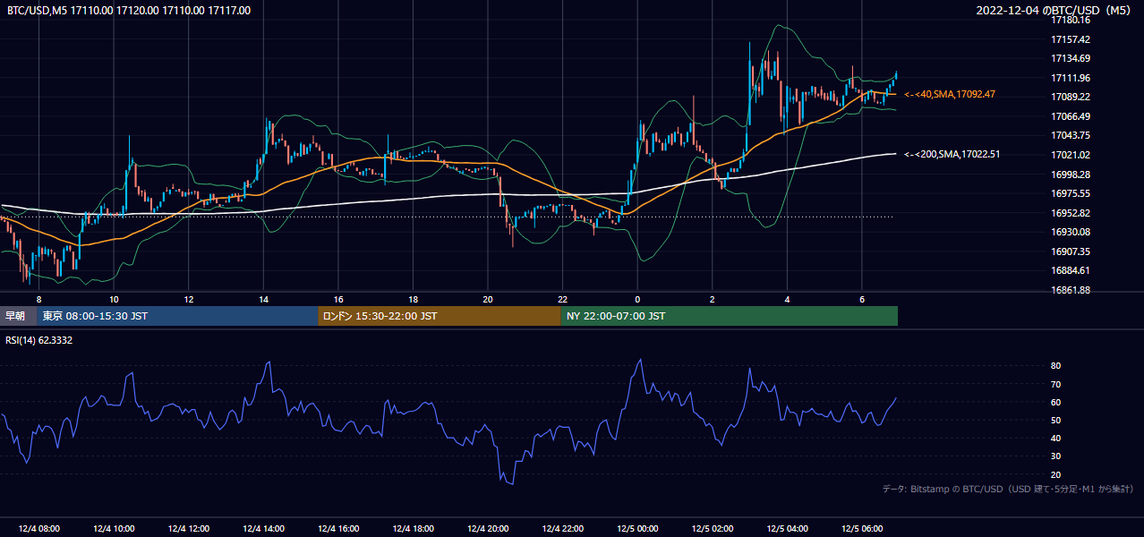
Task: Select the 16907.35 price axis label
Action: 1070,251
